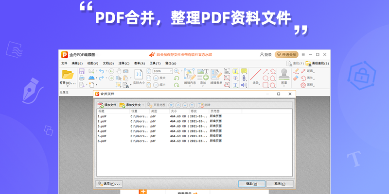
Task: Open the 窗口(W) menu
Action: point(171,64)
